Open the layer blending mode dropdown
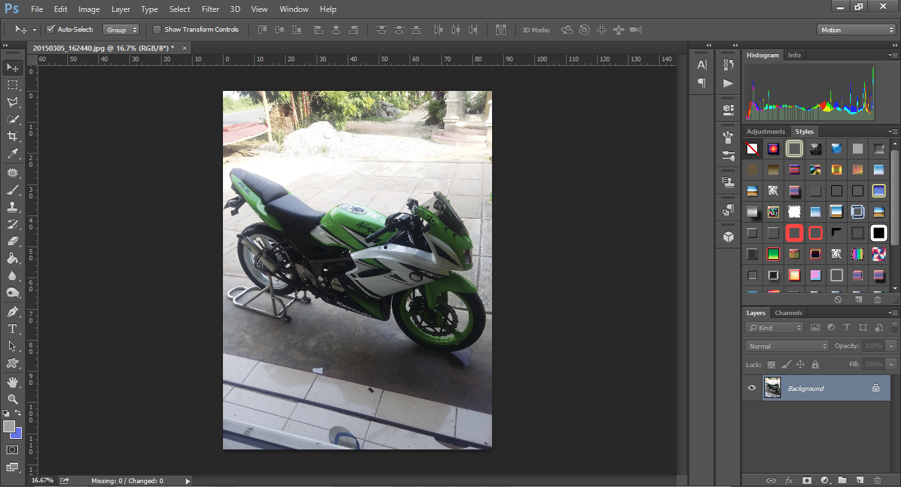Image resolution: width=901 pixels, height=487 pixels. coord(786,345)
